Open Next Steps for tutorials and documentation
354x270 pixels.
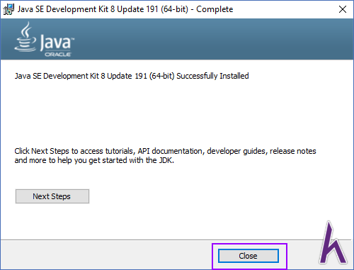click(x=52, y=196)
